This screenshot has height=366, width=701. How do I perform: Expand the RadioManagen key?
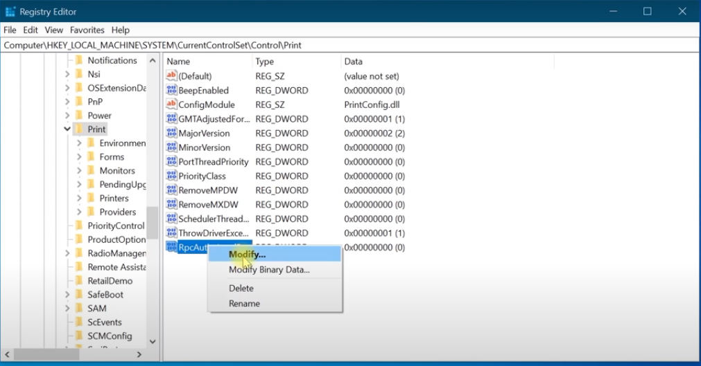67,253
